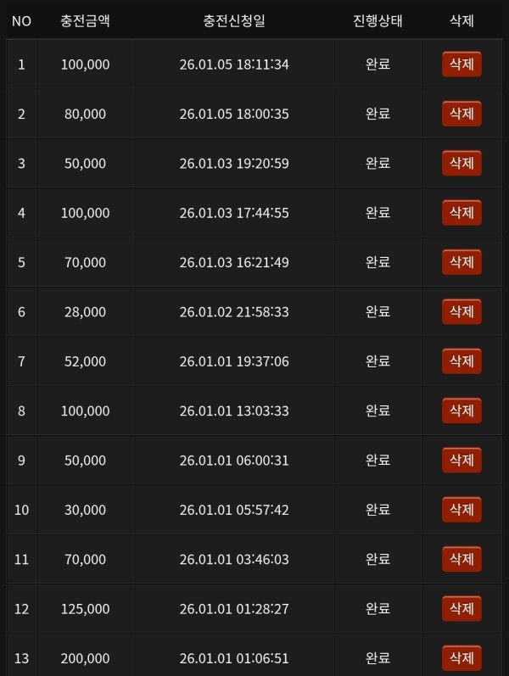Image resolution: width=509 pixels, height=676 pixels.
Task: Remove the 70,000 entry in row 5
Action: coord(461,262)
